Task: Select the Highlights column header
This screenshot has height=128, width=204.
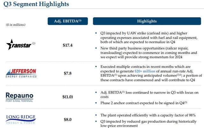Action: coord(147,21)
